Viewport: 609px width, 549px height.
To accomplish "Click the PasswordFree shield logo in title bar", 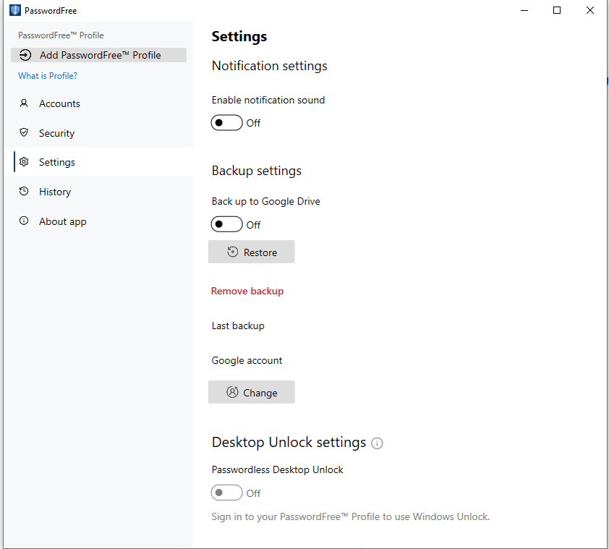I will click(14, 11).
